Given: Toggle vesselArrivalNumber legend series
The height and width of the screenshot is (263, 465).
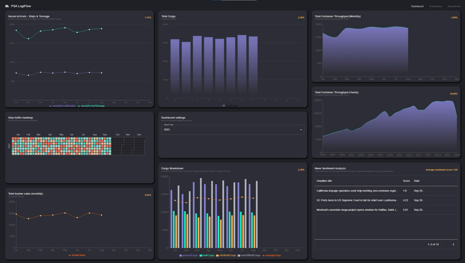Looking at the screenshot, I should [x=63, y=106].
